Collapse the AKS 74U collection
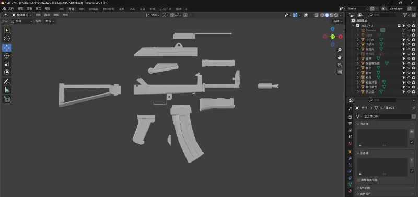Screen dimensions: 418x197 tap(354, 26)
